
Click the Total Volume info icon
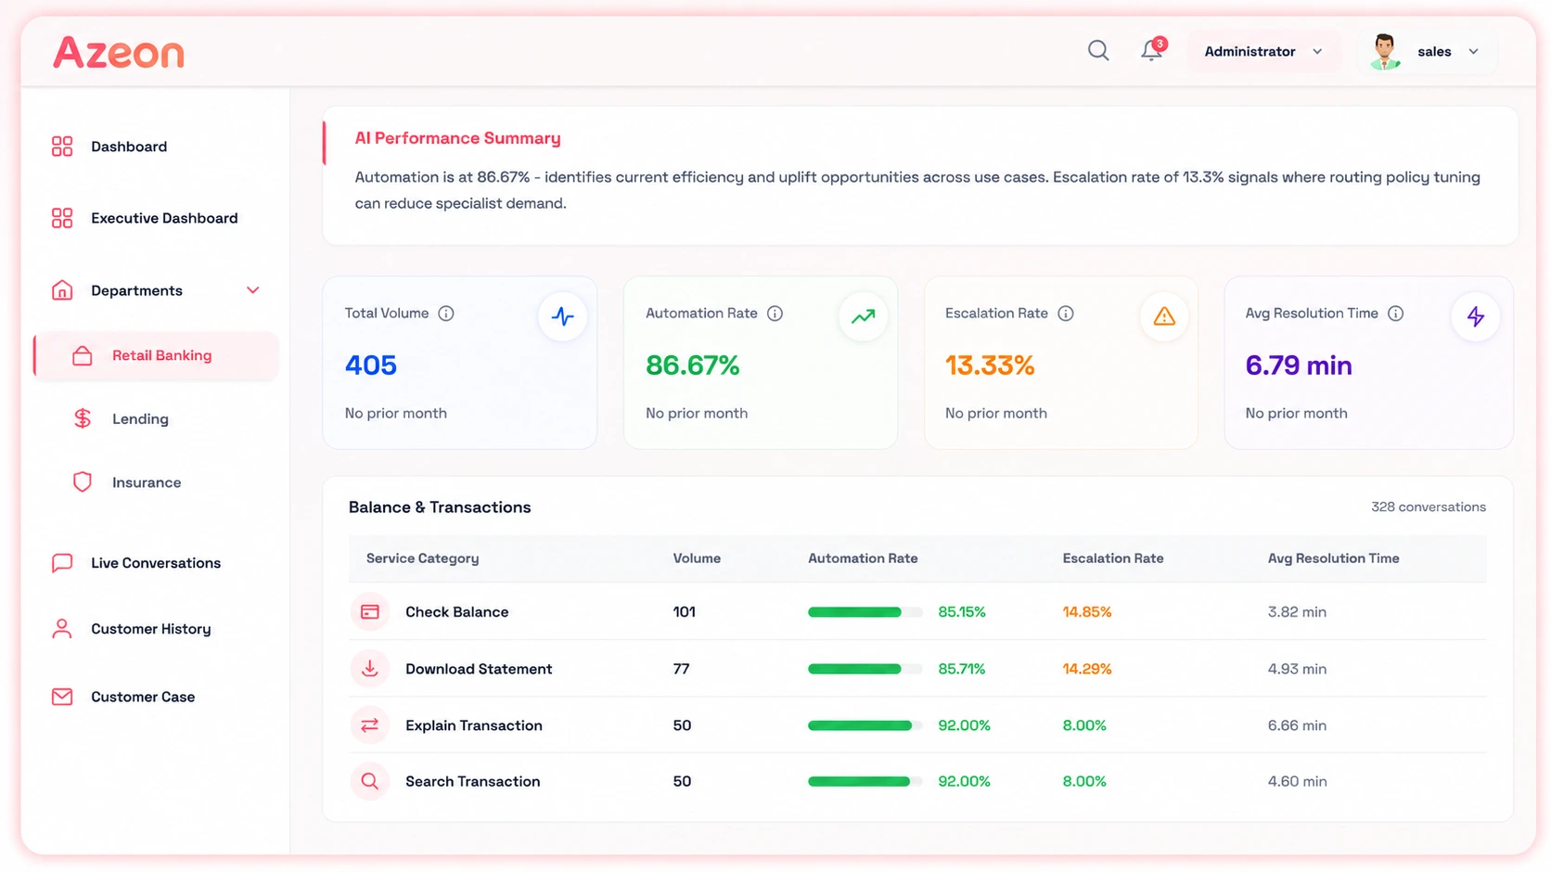(446, 314)
